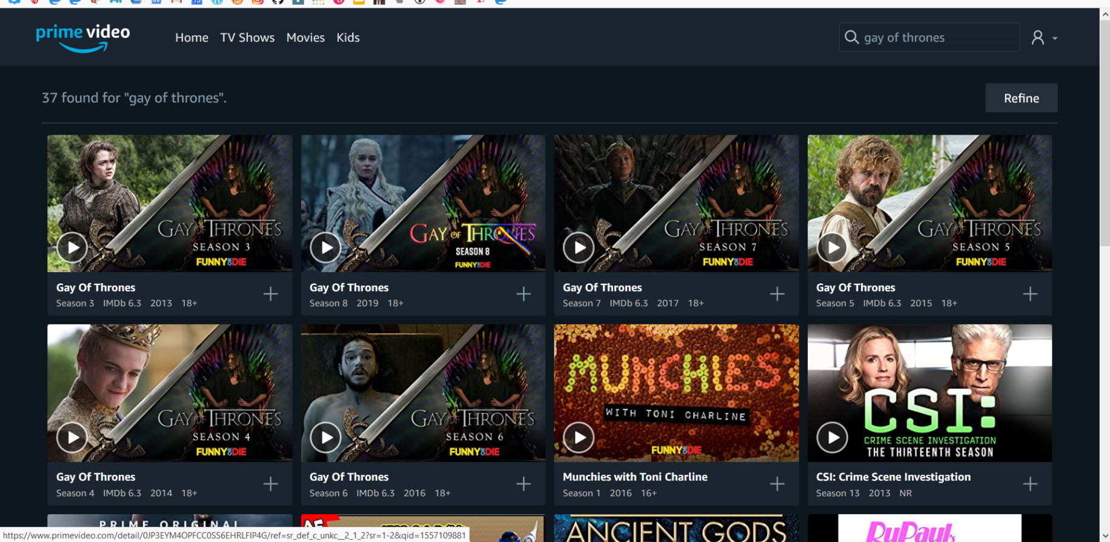The image size is (1110, 542).
Task: Open the Gay Of Thrones Season 6 title link
Action: point(349,477)
